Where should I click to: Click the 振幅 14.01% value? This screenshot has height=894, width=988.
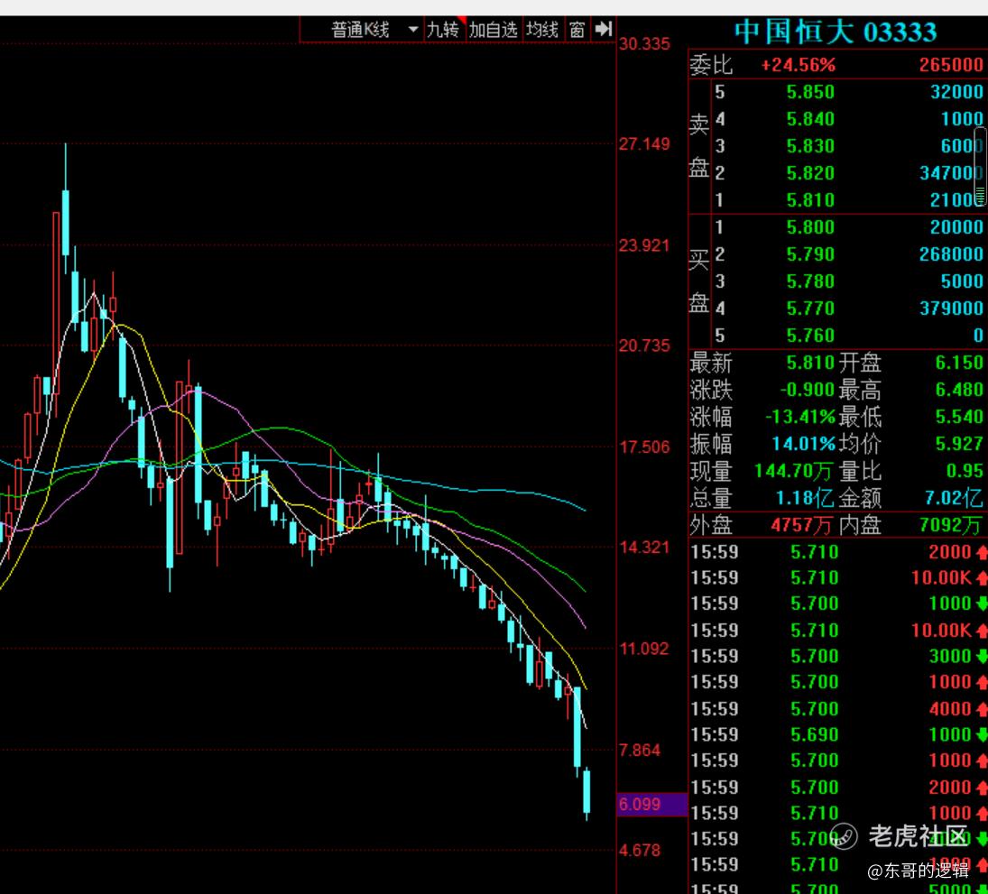coord(803,444)
